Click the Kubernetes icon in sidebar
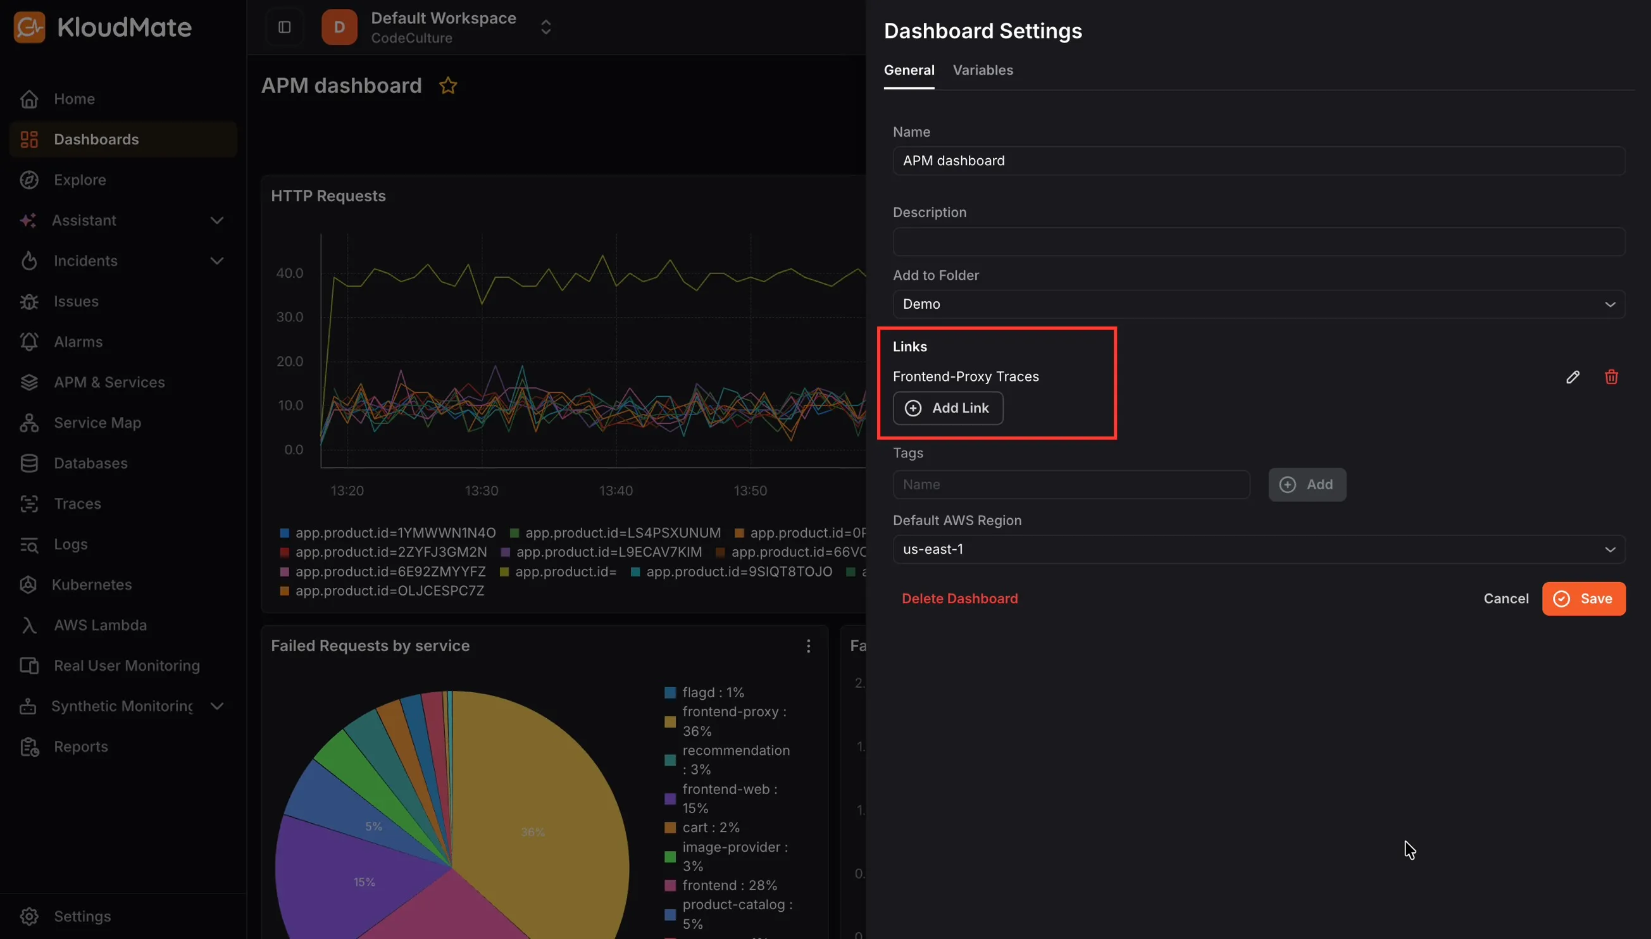This screenshot has height=939, width=1651. coord(28,585)
